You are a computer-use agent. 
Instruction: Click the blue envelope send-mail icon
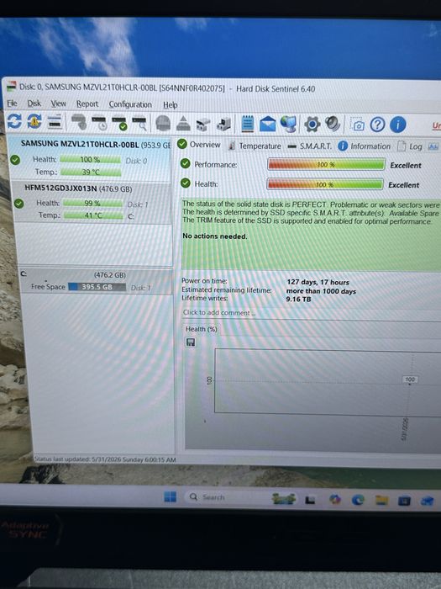[x=267, y=124]
